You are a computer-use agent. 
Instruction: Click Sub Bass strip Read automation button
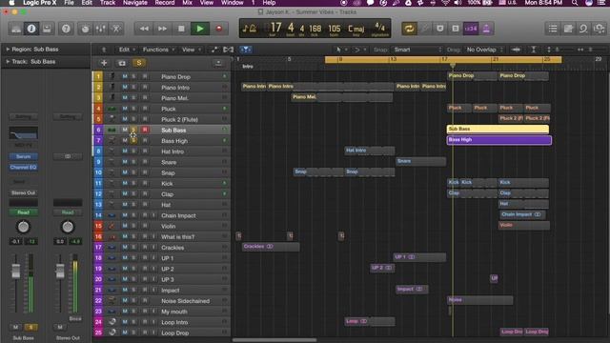[x=23, y=212]
